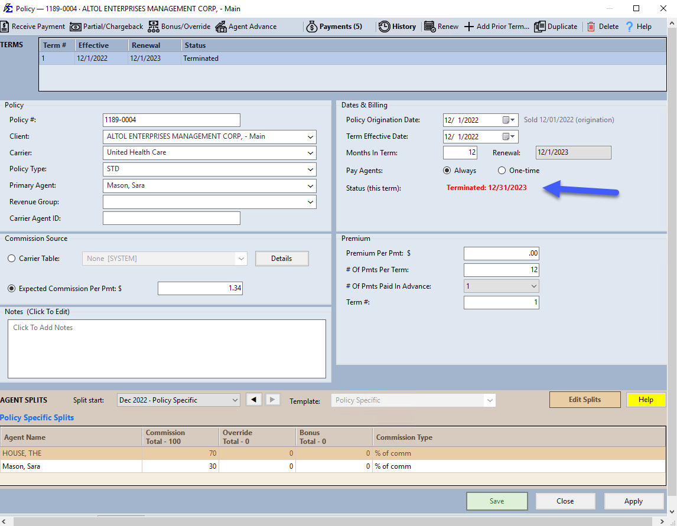Screen dimensions: 677x526
Task: Click the Renewal column header
Action: click(155, 45)
